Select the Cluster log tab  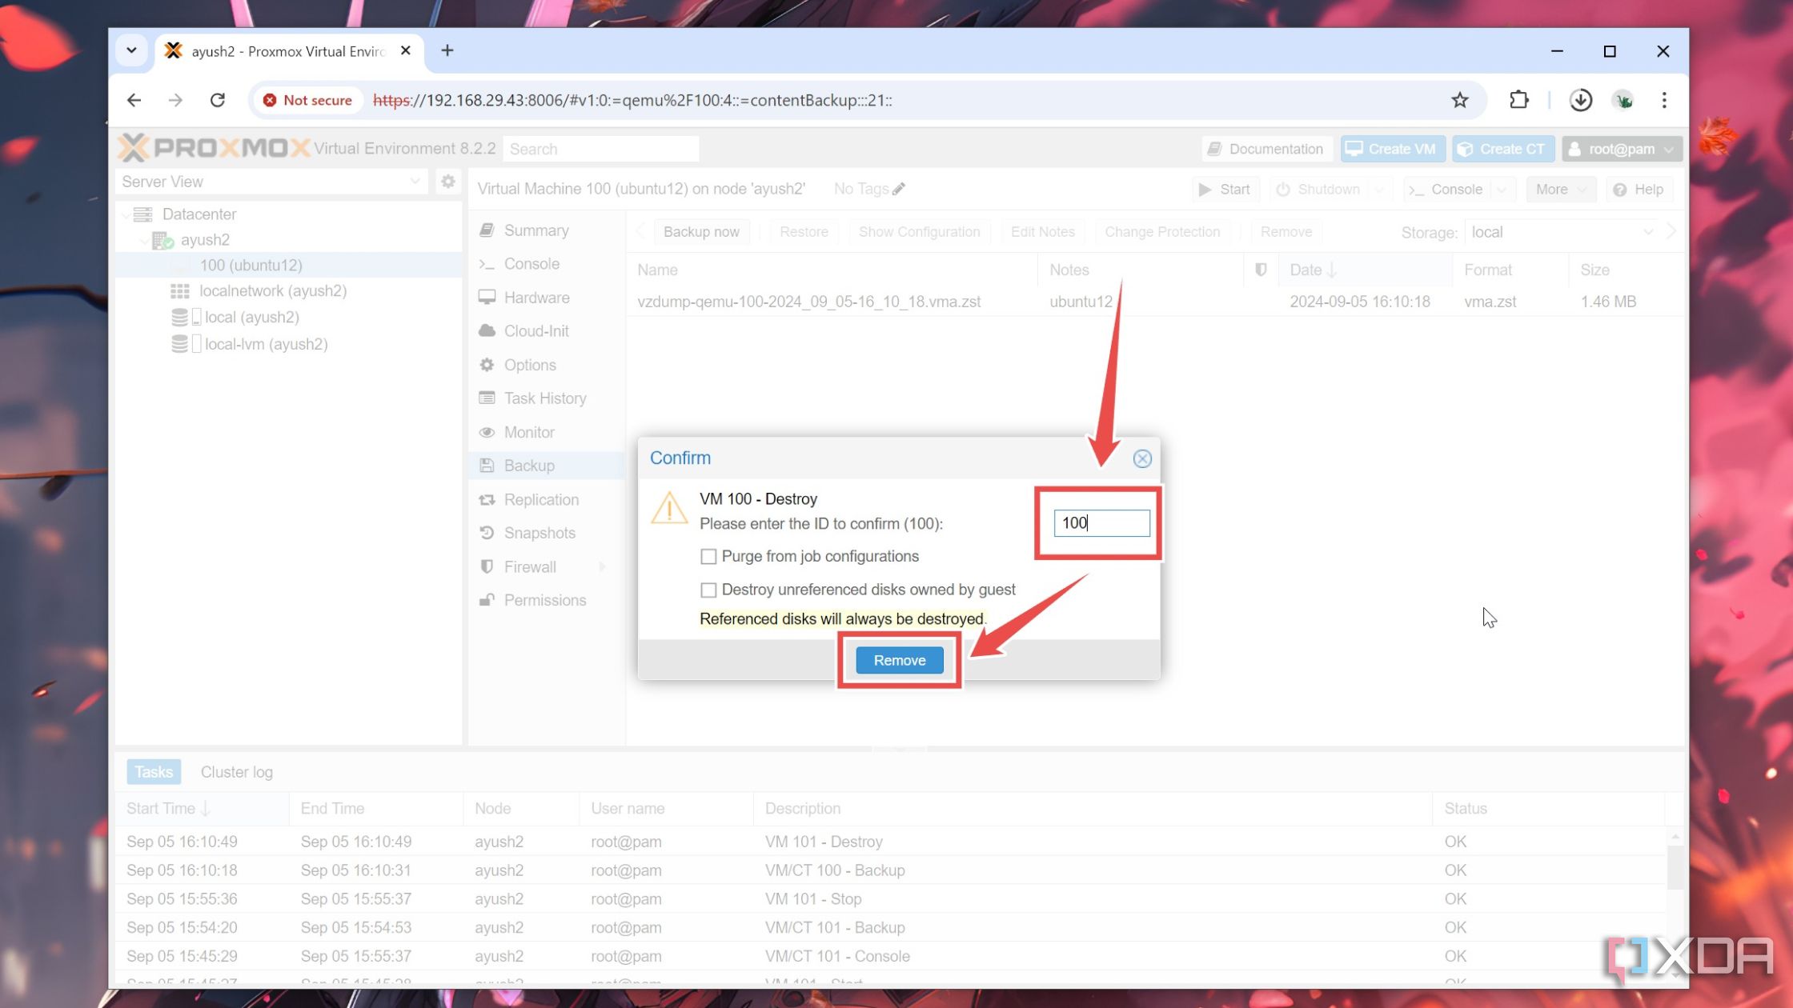[x=235, y=772]
